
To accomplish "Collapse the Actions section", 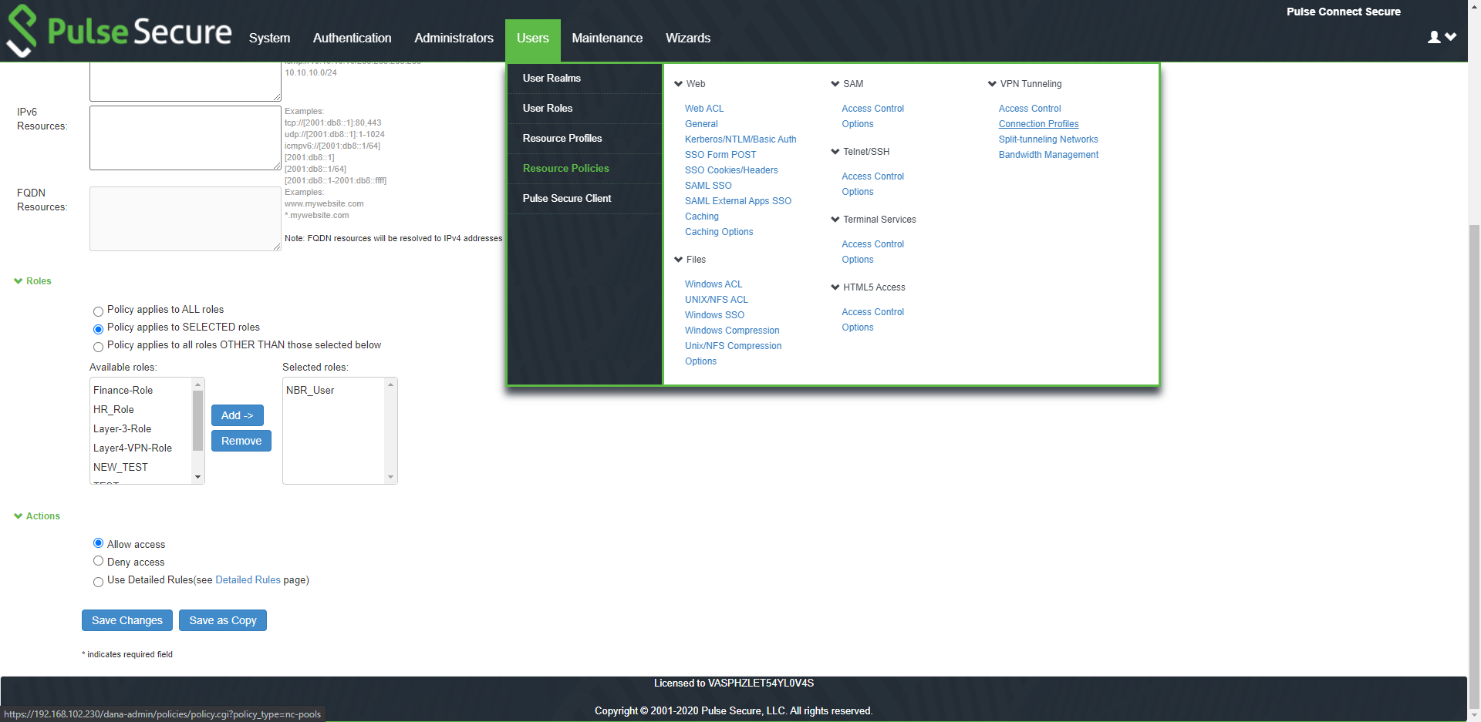I will tap(36, 516).
